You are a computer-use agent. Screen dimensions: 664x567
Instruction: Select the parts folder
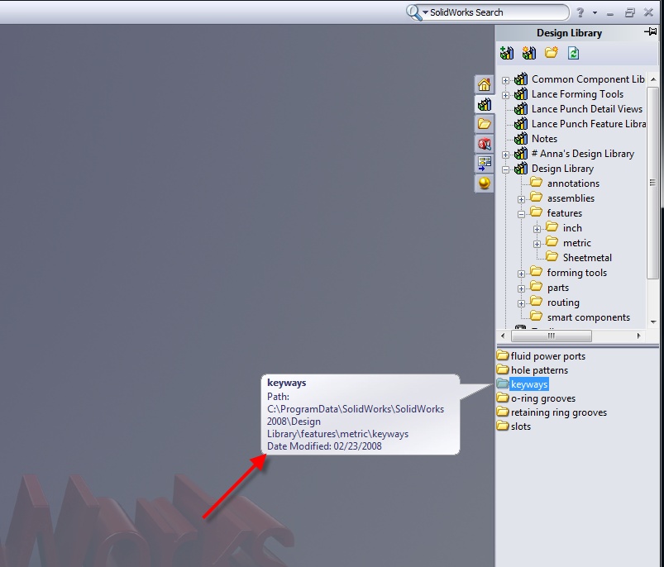click(557, 288)
